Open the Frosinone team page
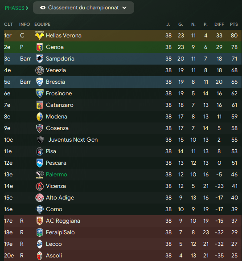The height and width of the screenshot is (261, 242). (59, 94)
